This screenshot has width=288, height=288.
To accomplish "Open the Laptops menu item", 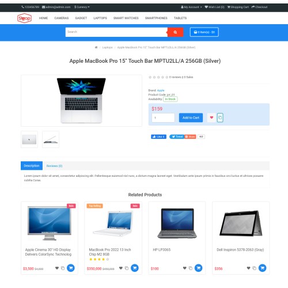I will [100, 18].
